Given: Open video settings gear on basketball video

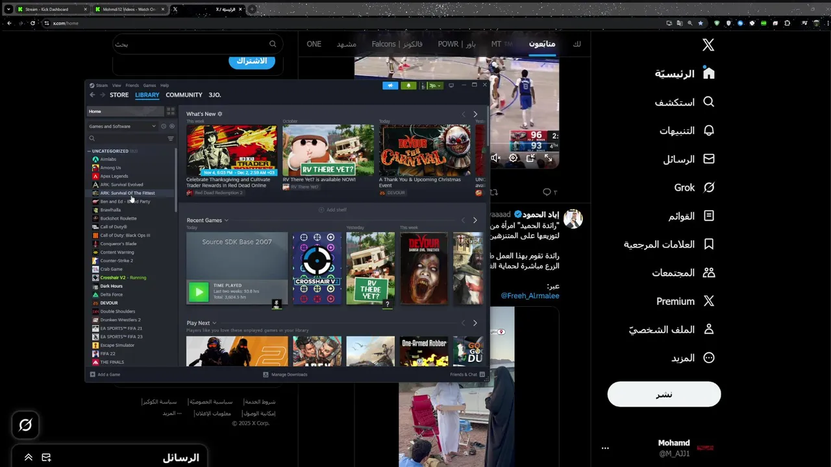Looking at the screenshot, I should 513,158.
